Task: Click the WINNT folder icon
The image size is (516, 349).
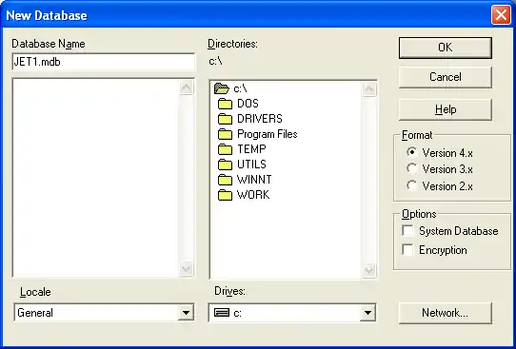Action: (x=225, y=180)
